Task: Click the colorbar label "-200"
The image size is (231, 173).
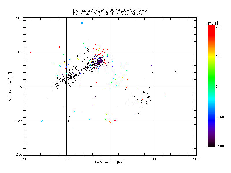Action: [220, 146]
